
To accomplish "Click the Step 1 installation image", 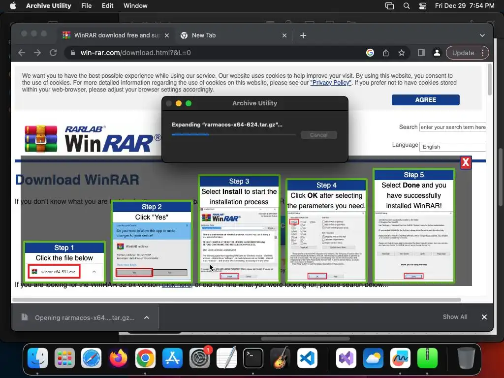I will 64,261.
